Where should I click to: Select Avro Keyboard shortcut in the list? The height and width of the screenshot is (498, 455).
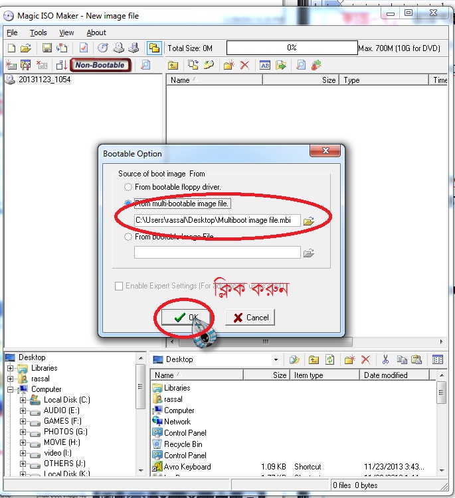pyautogui.click(x=187, y=467)
